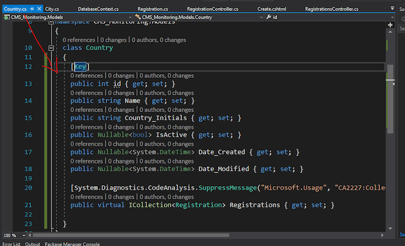Collapse the namespace outlining region
Screen dimensions: 405x246
point(51,22)
